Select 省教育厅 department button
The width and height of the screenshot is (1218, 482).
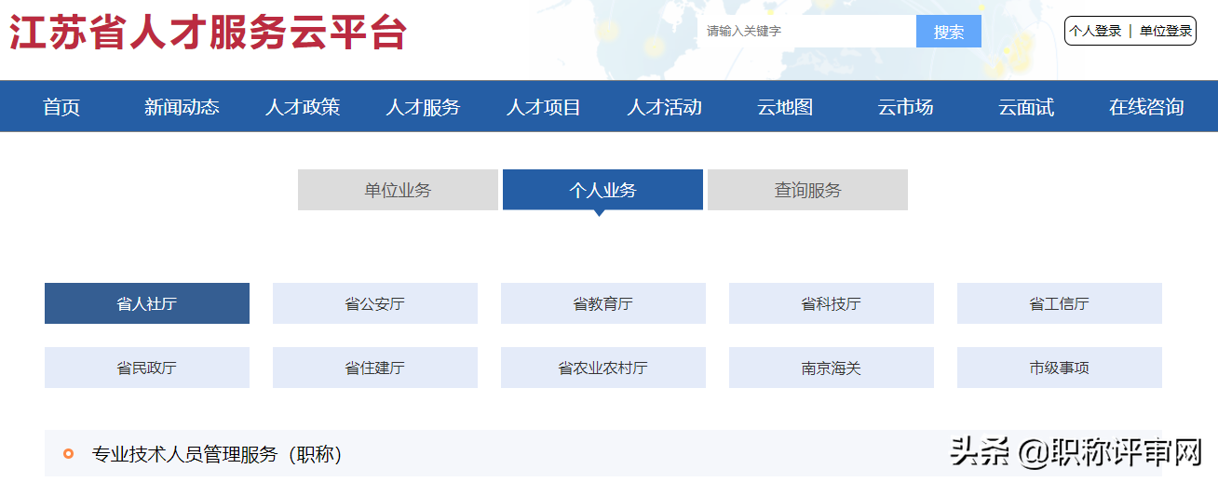(603, 303)
